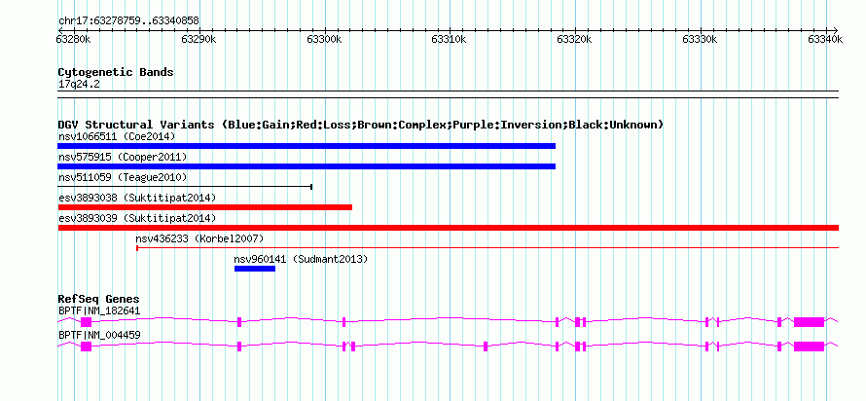Select the short red loss bar esv3893038
The image size is (866, 401).
tap(205, 207)
